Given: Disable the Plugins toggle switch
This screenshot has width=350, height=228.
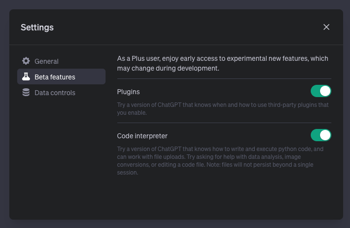Looking at the screenshot, I should [321, 91].
